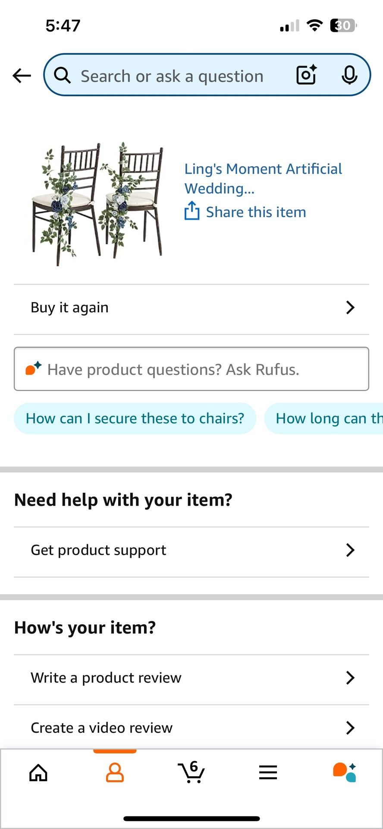Viewport: 383px width, 829px height.
Task: Open camera lens search icon
Action: click(307, 75)
